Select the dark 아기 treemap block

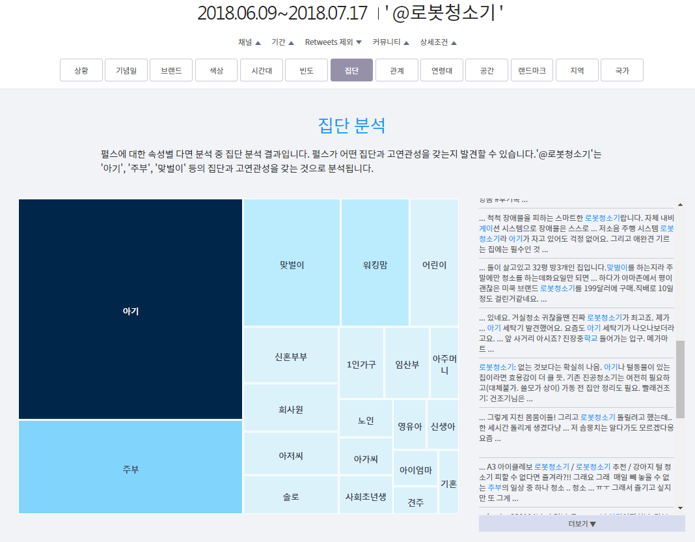click(x=131, y=310)
